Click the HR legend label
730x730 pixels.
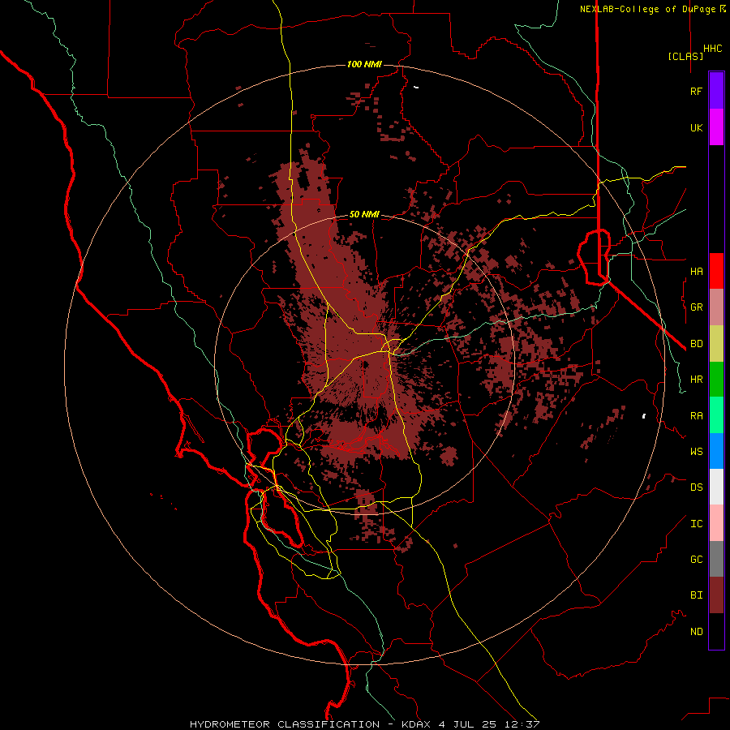tap(696, 380)
